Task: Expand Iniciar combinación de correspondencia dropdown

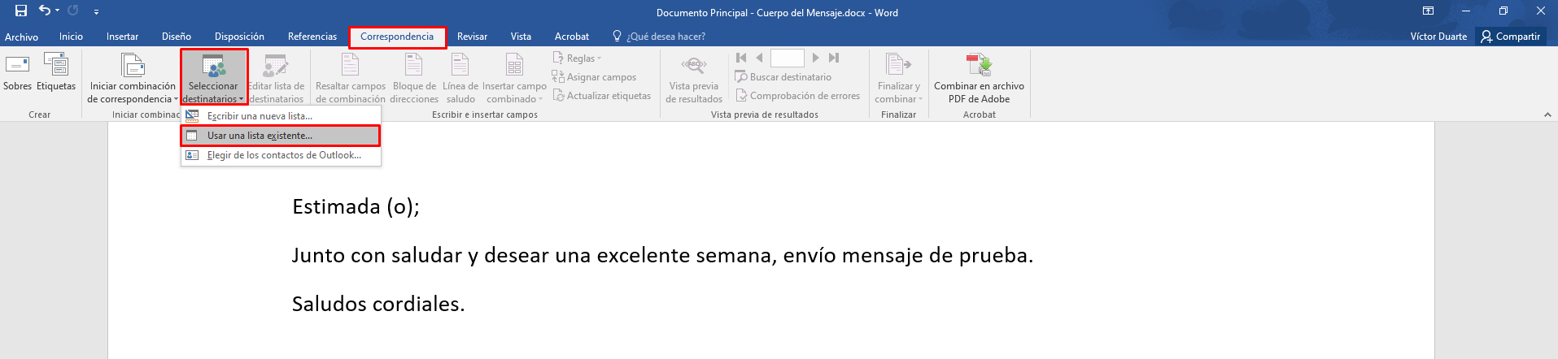Action: [x=133, y=78]
